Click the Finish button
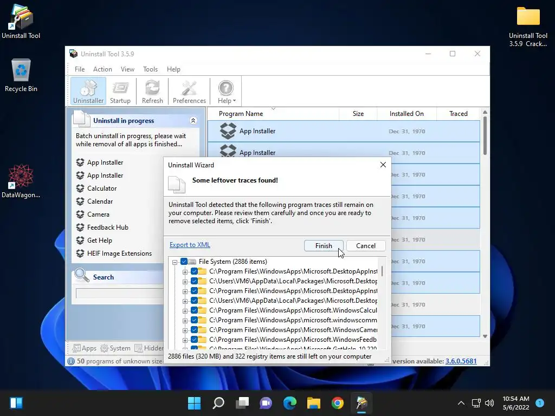 pos(324,246)
